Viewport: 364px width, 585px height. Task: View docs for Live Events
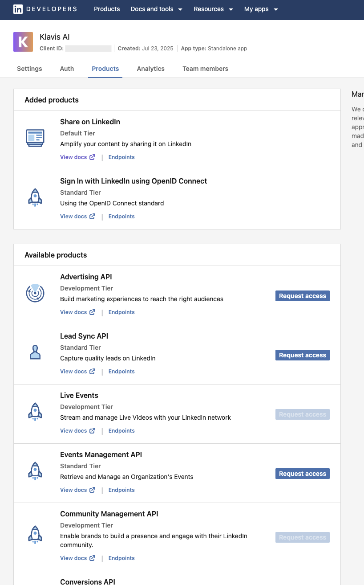(x=77, y=431)
